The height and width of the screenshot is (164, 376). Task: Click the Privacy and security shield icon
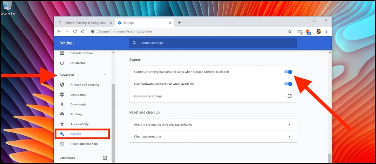62,84
